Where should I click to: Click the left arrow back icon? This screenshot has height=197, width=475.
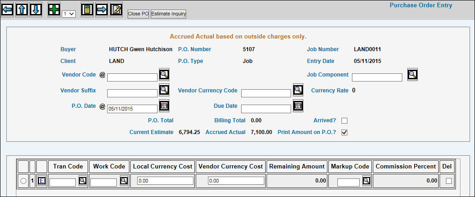(x=7, y=10)
